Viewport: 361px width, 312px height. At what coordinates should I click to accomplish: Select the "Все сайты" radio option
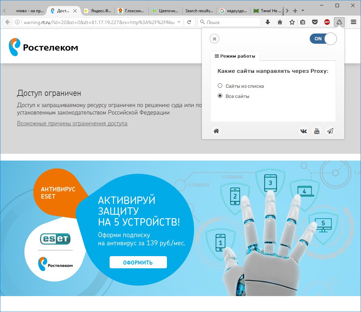[220, 96]
